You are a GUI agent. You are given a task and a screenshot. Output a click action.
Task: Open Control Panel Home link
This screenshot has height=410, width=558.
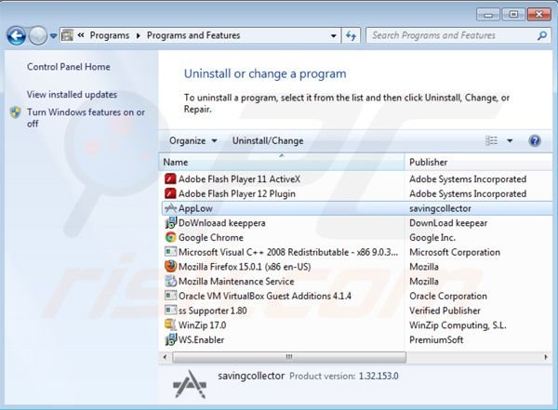(x=68, y=67)
